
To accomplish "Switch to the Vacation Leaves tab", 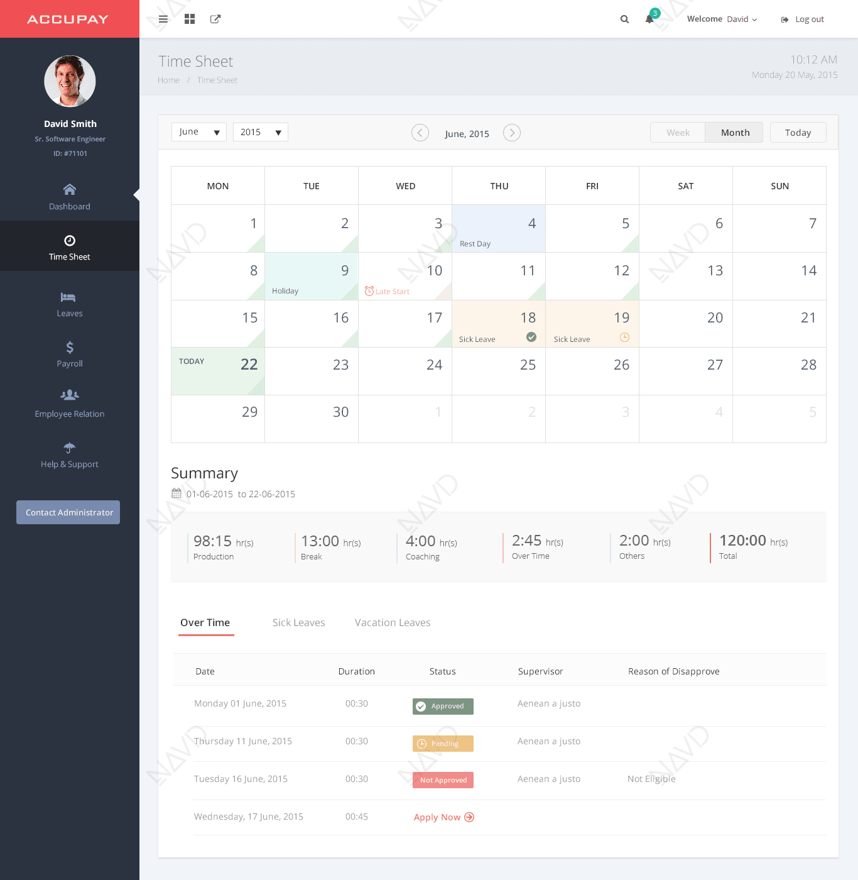I will [393, 623].
